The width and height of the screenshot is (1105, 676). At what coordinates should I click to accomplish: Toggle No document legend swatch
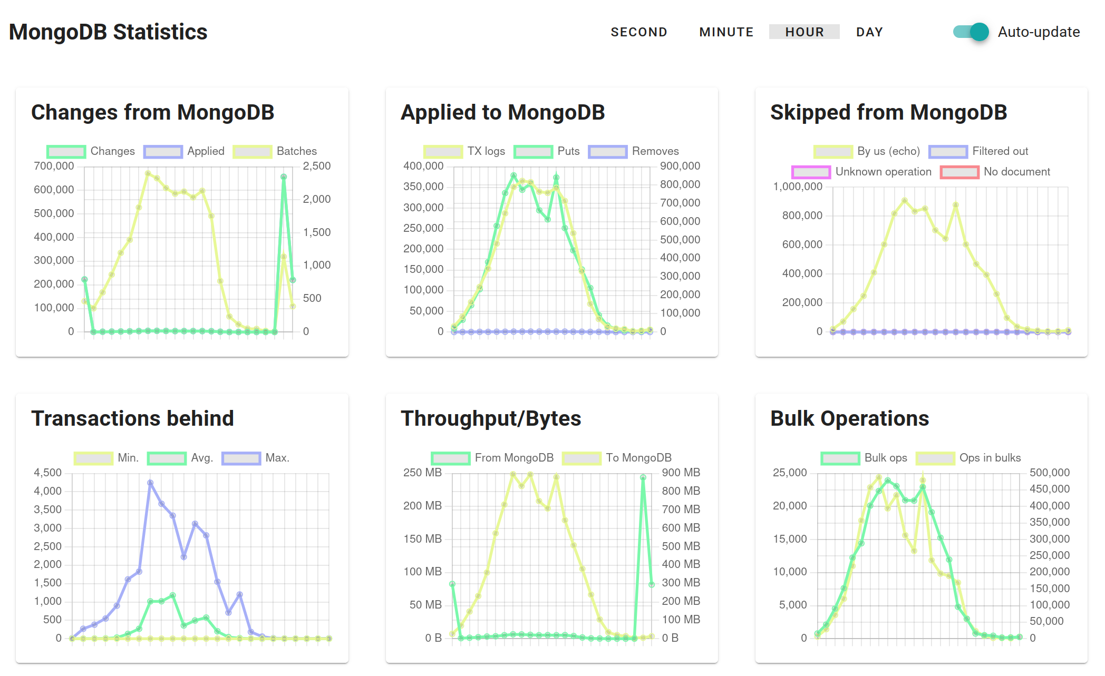(959, 172)
